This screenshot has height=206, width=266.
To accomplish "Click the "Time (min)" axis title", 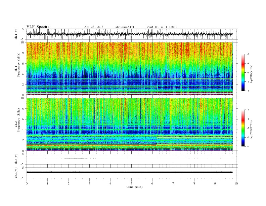I will coord(134,187).
